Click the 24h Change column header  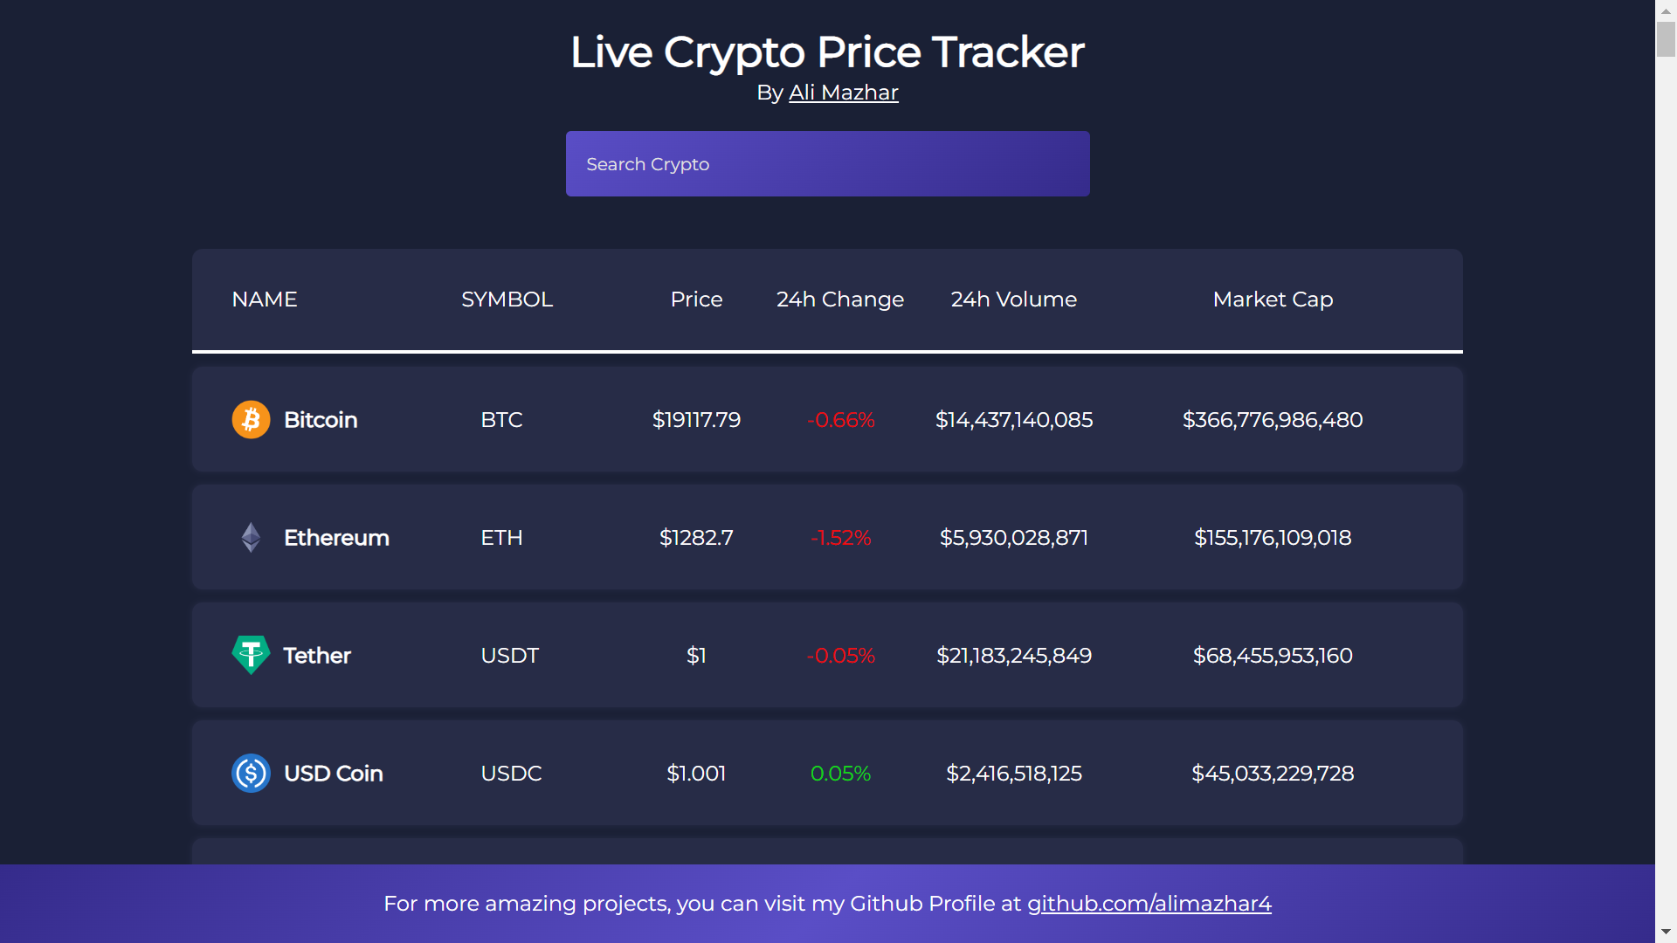[839, 299]
